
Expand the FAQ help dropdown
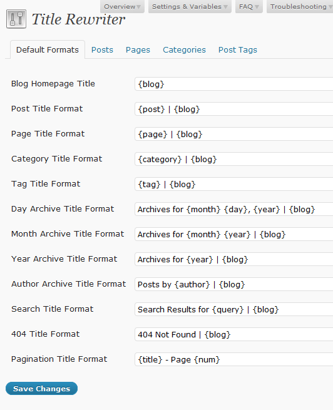click(249, 6)
